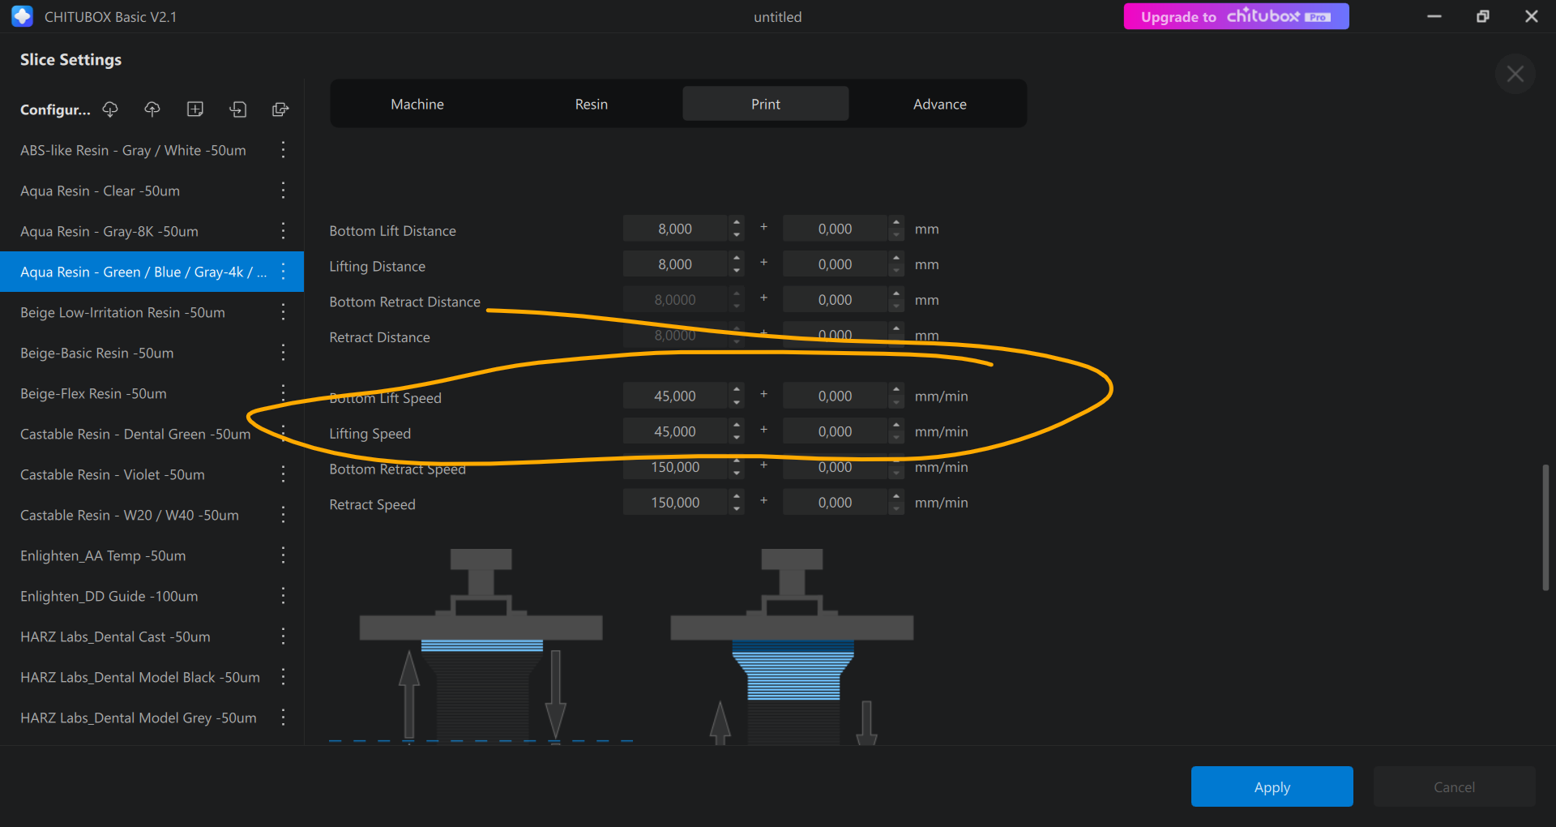Click the Cancel button
Image resolution: width=1556 pixels, height=827 pixels.
click(x=1455, y=786)
